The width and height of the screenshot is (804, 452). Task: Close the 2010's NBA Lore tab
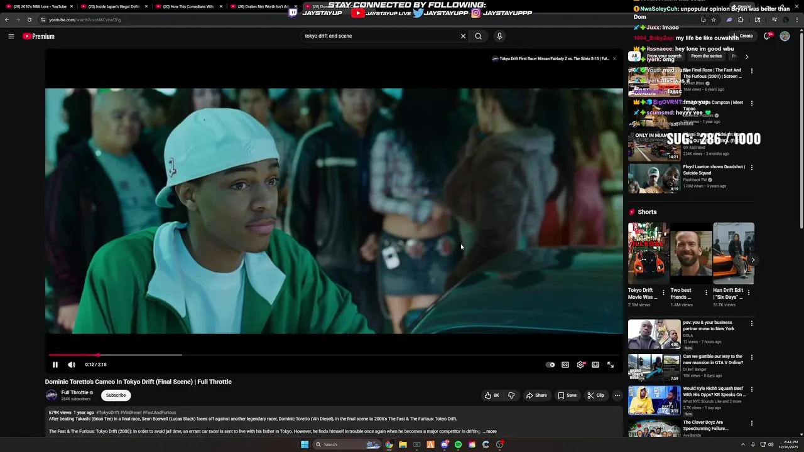tap(72, 6)
